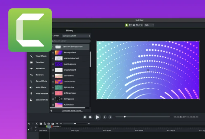Click the center anchor crosshair on the canvas
Image resolution: width=205 pixels, height=139 pixels.
(x=148, y=70)
